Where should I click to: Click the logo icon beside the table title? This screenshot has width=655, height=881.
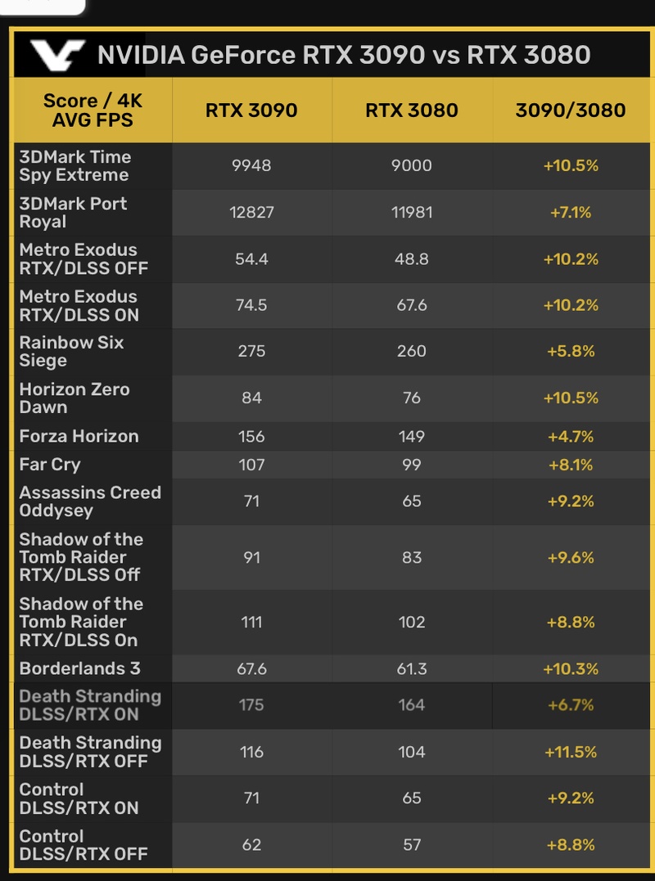pos(57,55)
